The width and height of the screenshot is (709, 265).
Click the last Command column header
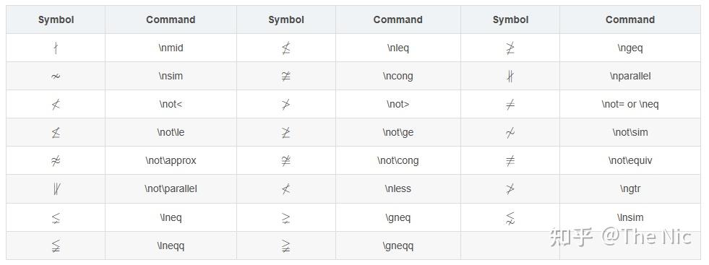pos(630,20)
